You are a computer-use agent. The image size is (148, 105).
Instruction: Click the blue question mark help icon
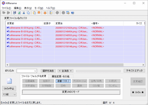[72, 13]
